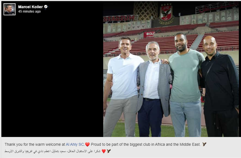This screenshot has width=241, height=158.
Task: Click the red heart emoji in Arabic caption
Action: tap(104, 151)
